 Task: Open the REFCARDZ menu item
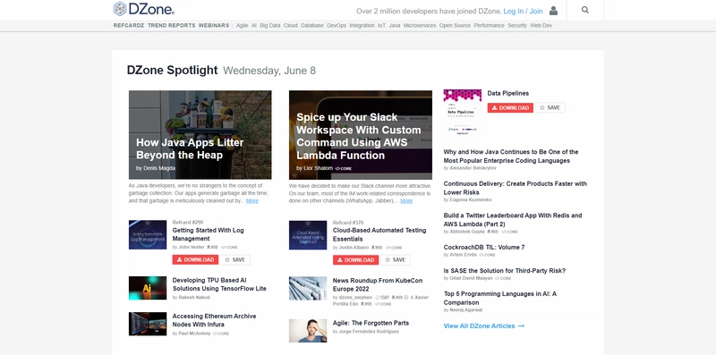(x=129, y=26)
